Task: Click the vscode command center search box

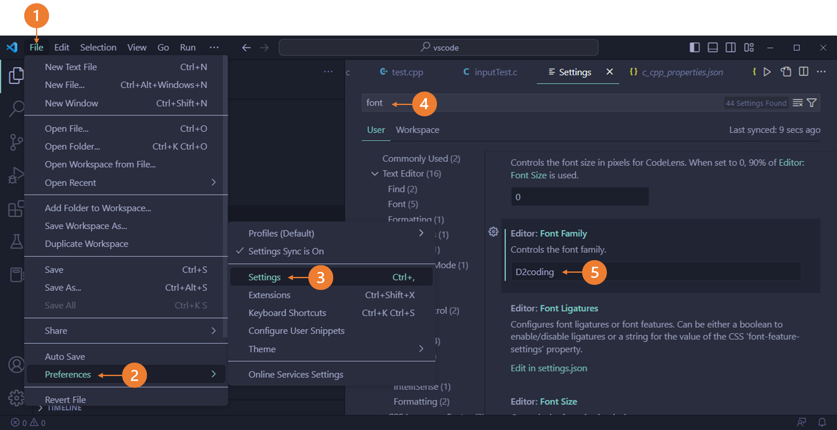Action: tap(439, 47)
